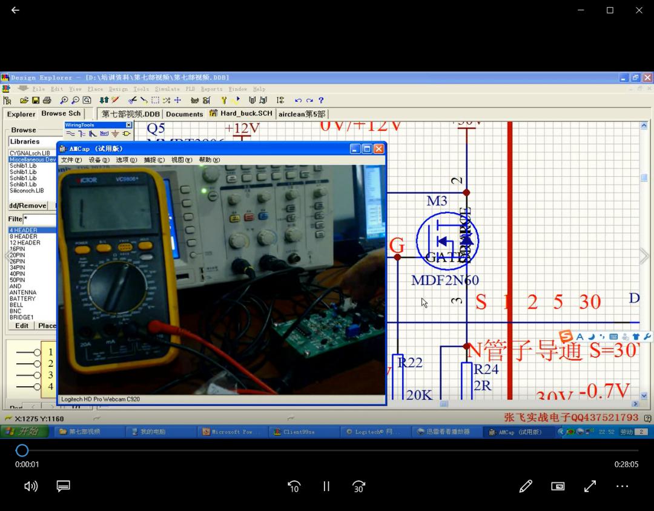Skip back 10 seconds in the video
The width and height of the screenshot is (654, 511).
[x=294, y=486]
